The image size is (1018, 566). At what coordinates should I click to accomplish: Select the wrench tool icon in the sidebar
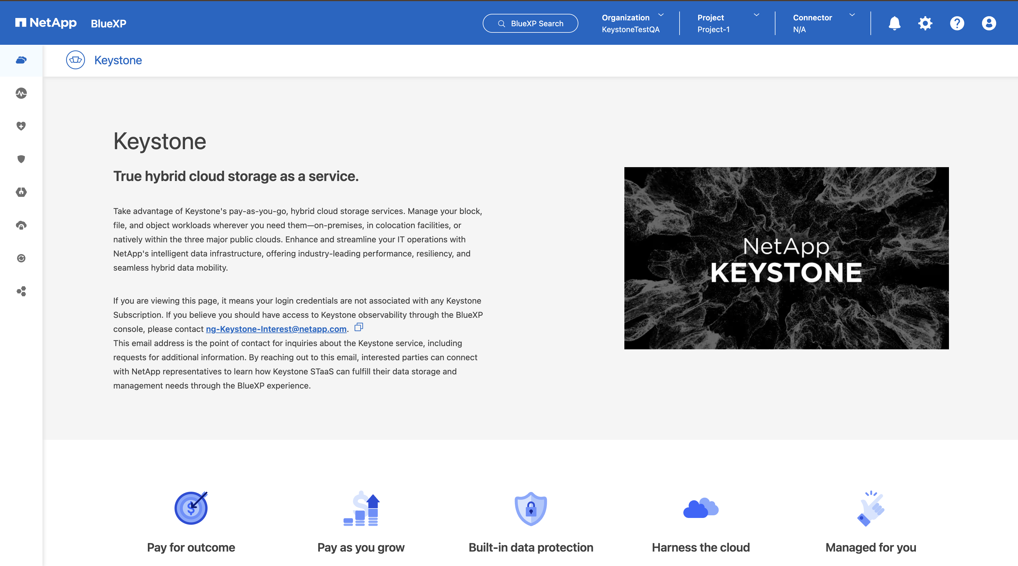[21, 192]
